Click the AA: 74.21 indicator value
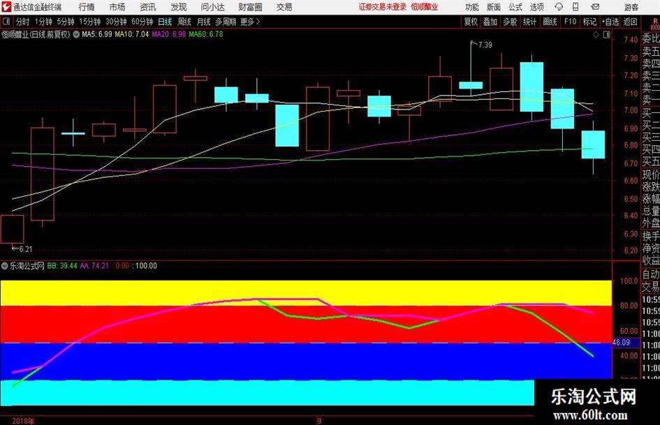This screenshot has height=425, width=660. pos(94,265)
